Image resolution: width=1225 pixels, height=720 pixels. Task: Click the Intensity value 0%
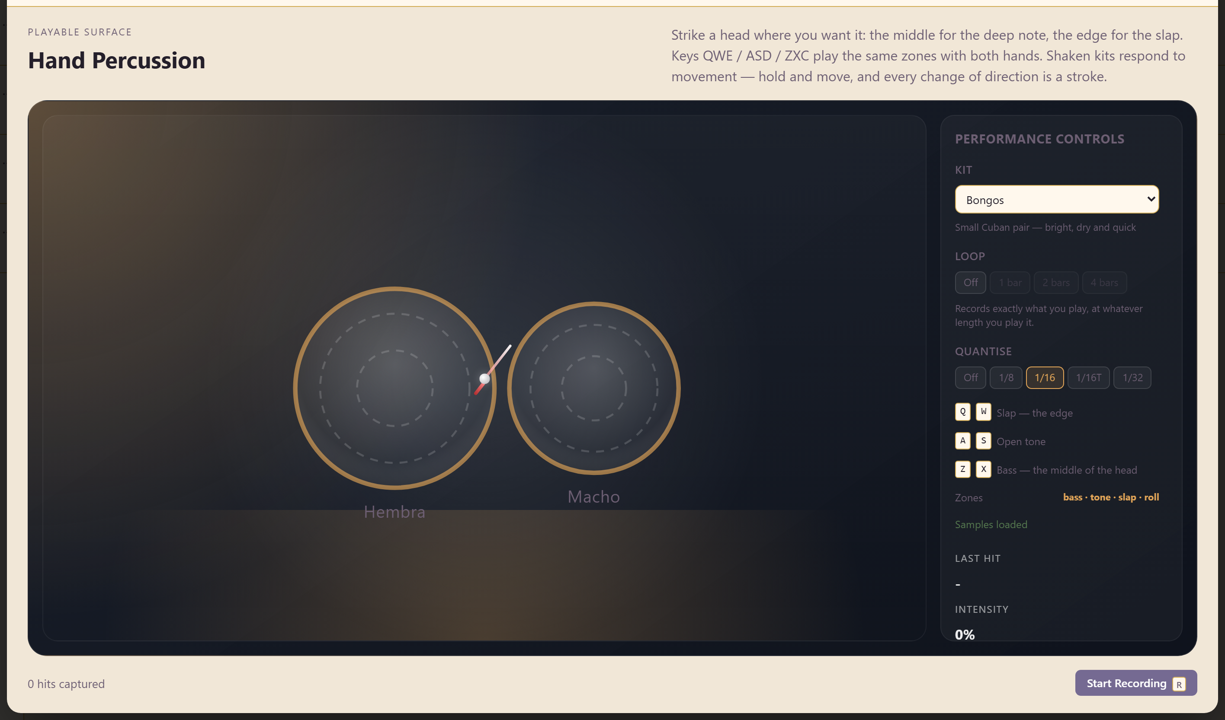965,634
